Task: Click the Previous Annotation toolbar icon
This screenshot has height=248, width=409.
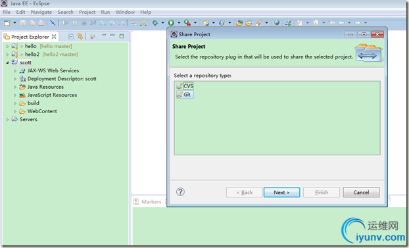Action: click(316, 23)
